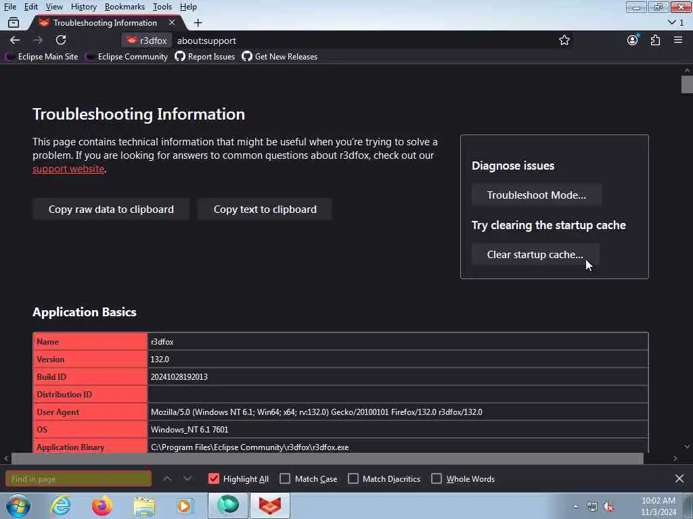Screen dimensions: 693x519
Task: Click the horizontal scrollbar thumb
Action: click(327, 459)
